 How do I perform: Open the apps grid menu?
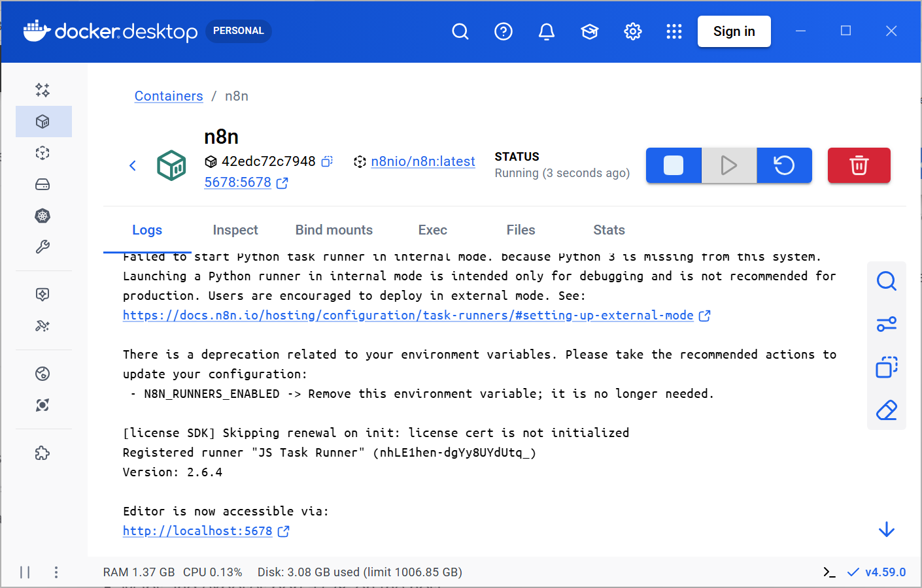coord(674,31)
